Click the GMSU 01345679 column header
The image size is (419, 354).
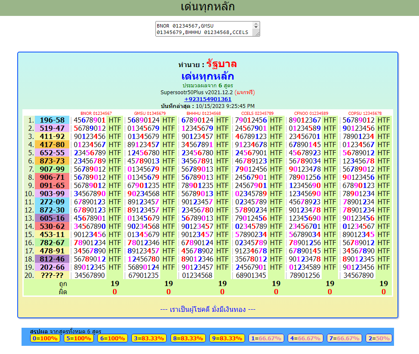pyautogui.click(x=150, y=113)
